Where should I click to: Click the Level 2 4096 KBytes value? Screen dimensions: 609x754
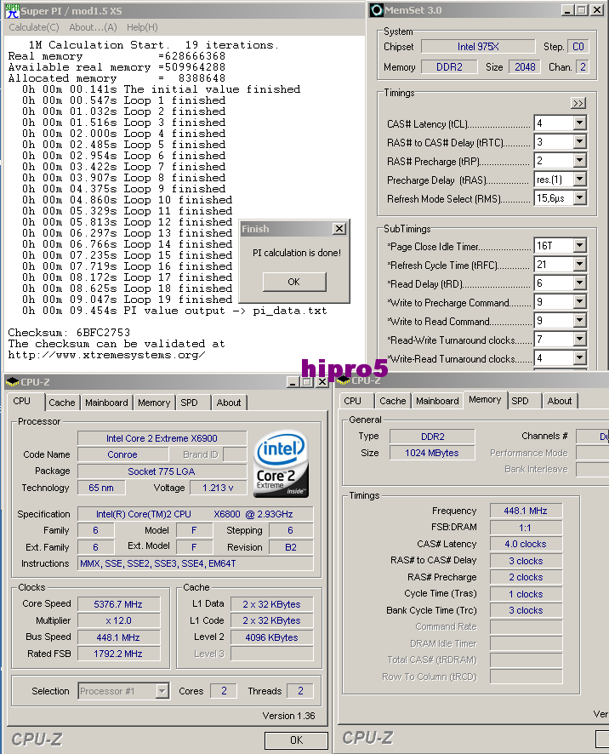271,637
